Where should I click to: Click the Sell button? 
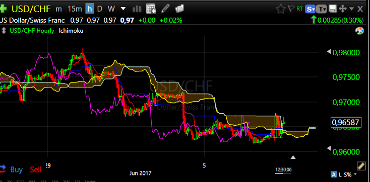[x=36, y=169]
